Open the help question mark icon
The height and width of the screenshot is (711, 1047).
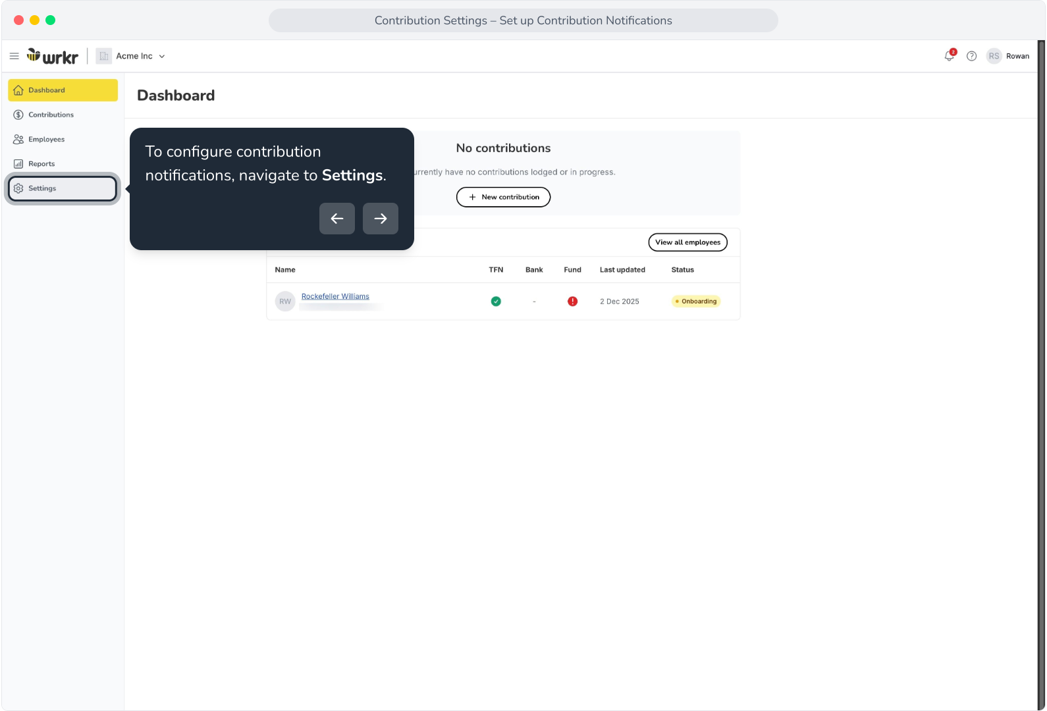[971, 56]
